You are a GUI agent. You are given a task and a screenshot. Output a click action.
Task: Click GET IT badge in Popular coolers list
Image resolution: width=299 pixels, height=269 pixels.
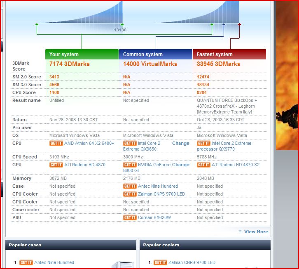(160, 262)
